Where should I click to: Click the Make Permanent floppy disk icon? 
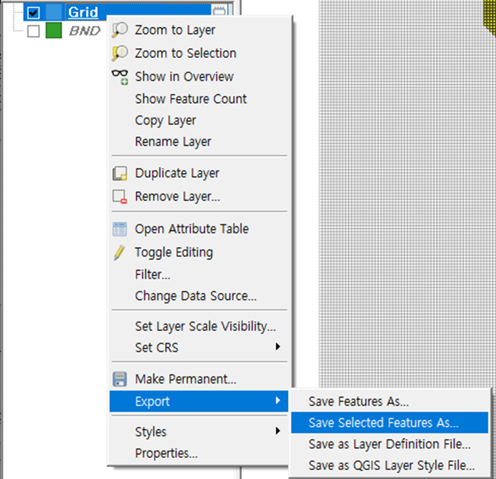tap(120, 379)
